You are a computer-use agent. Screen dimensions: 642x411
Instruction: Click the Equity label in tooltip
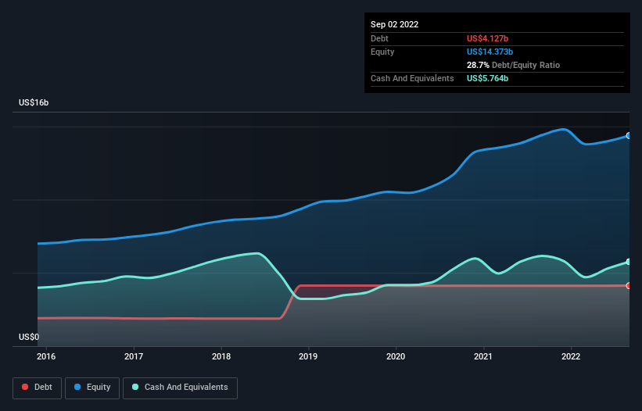click(382, 52)
